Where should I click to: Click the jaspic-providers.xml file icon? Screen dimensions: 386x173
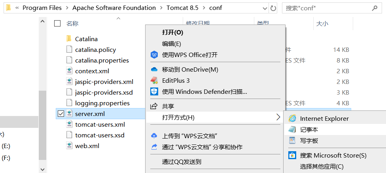tap(69, 82)
